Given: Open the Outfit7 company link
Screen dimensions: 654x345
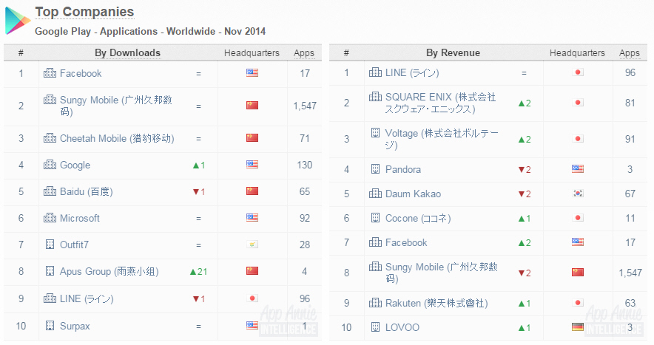Looking at the screenshot, I should point(74,245).
